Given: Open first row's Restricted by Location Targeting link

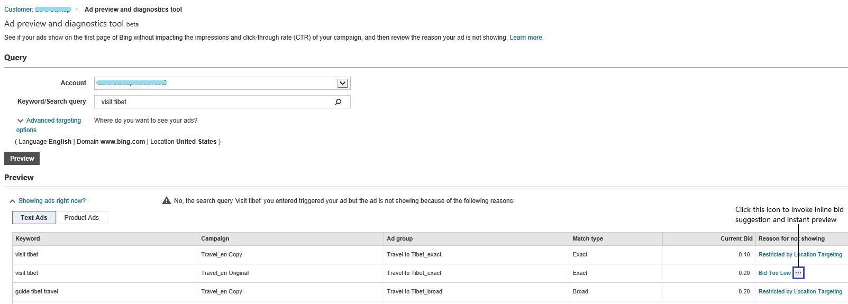Looking at the screenshot, I should tap(800, 254).
